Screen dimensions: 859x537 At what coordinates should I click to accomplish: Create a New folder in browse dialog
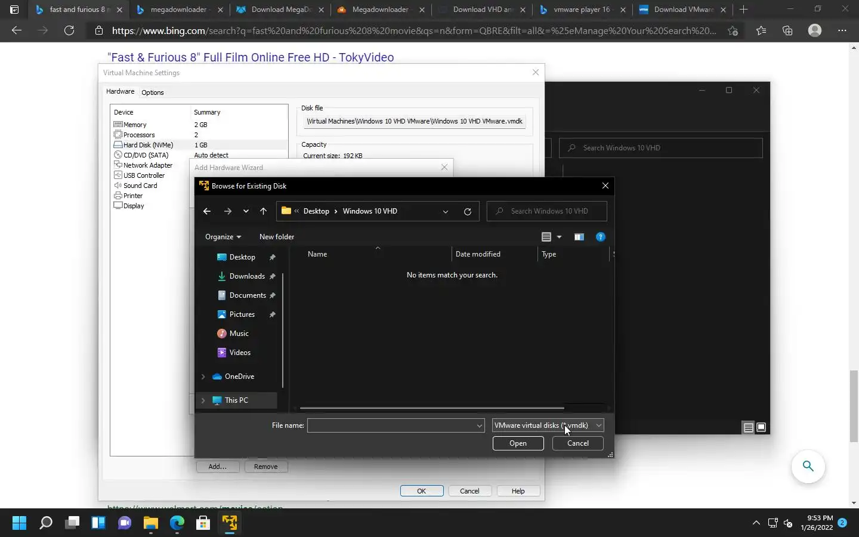(277, 237)
